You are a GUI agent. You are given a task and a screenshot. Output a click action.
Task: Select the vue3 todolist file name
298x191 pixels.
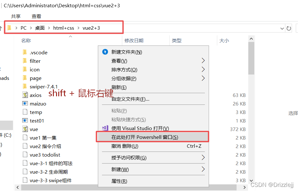45,155
